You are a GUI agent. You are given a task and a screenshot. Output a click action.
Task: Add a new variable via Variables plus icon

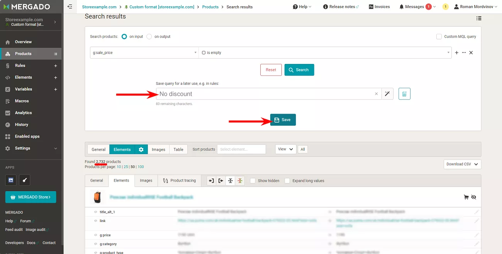[56, 89]
